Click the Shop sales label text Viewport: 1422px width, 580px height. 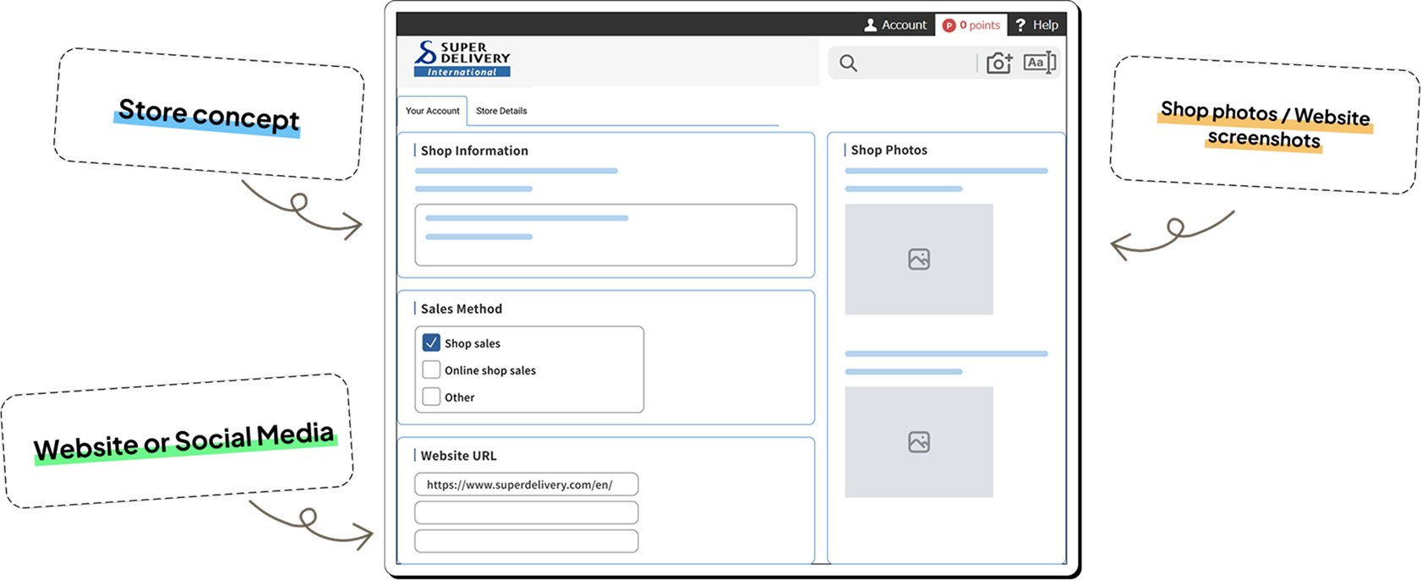473,343
